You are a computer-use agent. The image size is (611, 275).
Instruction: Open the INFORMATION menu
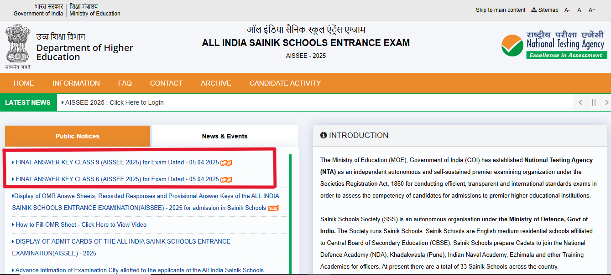click(x=76, y=83)
